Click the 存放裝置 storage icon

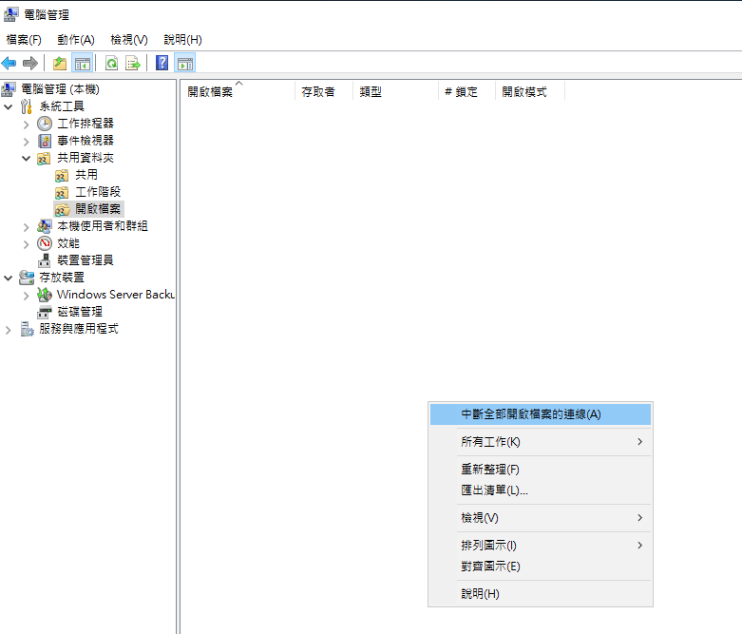27,278
